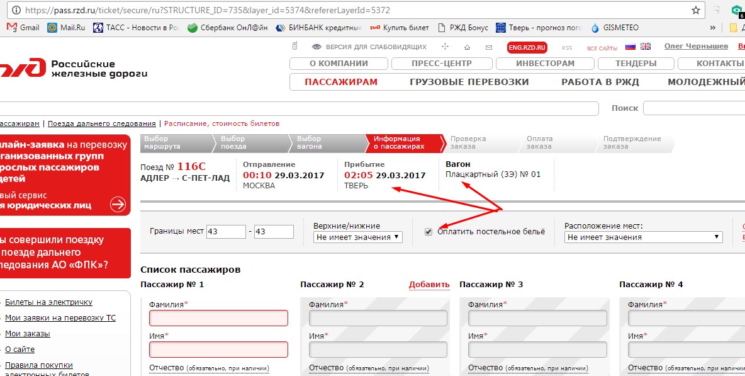Open the 'ПАССАЖИРАМ' menu section
The height and width of the screenshot is (376, 745).
click(x=341, y=82)
